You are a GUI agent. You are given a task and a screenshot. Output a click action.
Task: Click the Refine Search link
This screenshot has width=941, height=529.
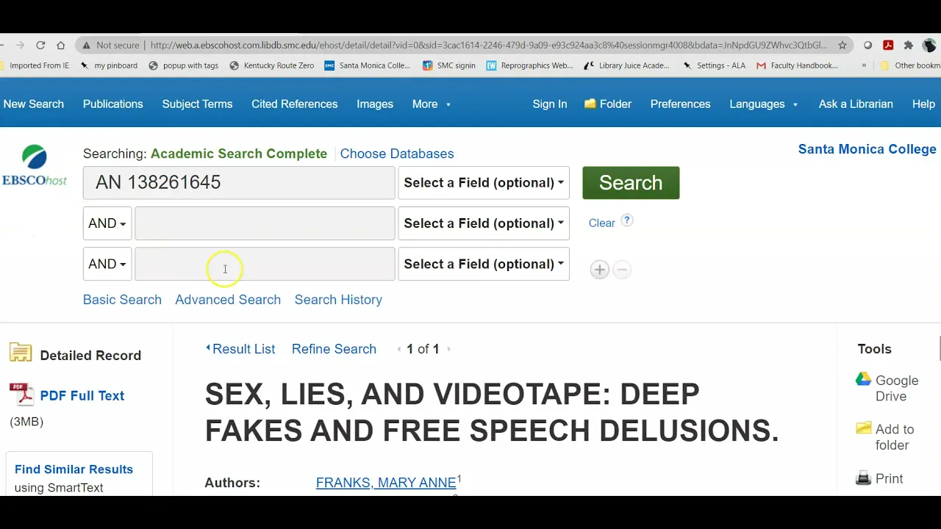[334, 349]
